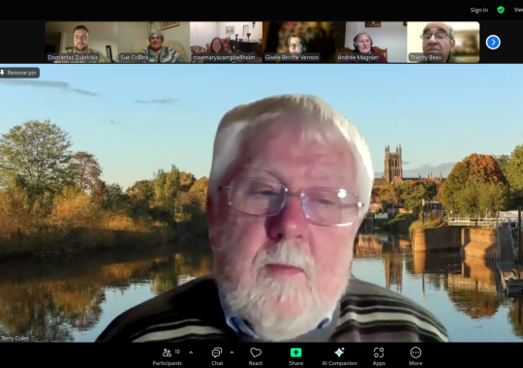Select Sue Collins video thumbnail

click(153, 42)
